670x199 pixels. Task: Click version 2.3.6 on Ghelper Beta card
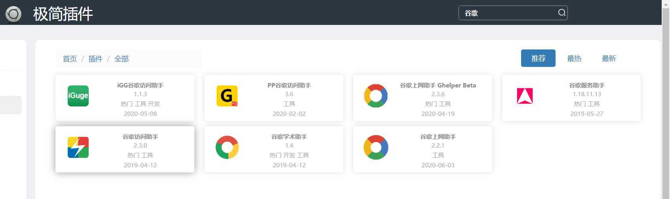click(438, 94)
